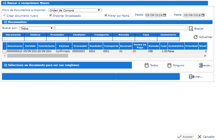The width and height of the screenshot is (216, 140).
Task: Click the Transporte header in upper filter grid
Action: point(101,35)
